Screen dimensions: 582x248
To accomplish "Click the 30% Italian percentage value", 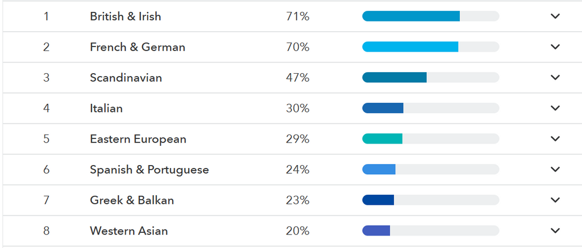I will (x=298, y=108).
